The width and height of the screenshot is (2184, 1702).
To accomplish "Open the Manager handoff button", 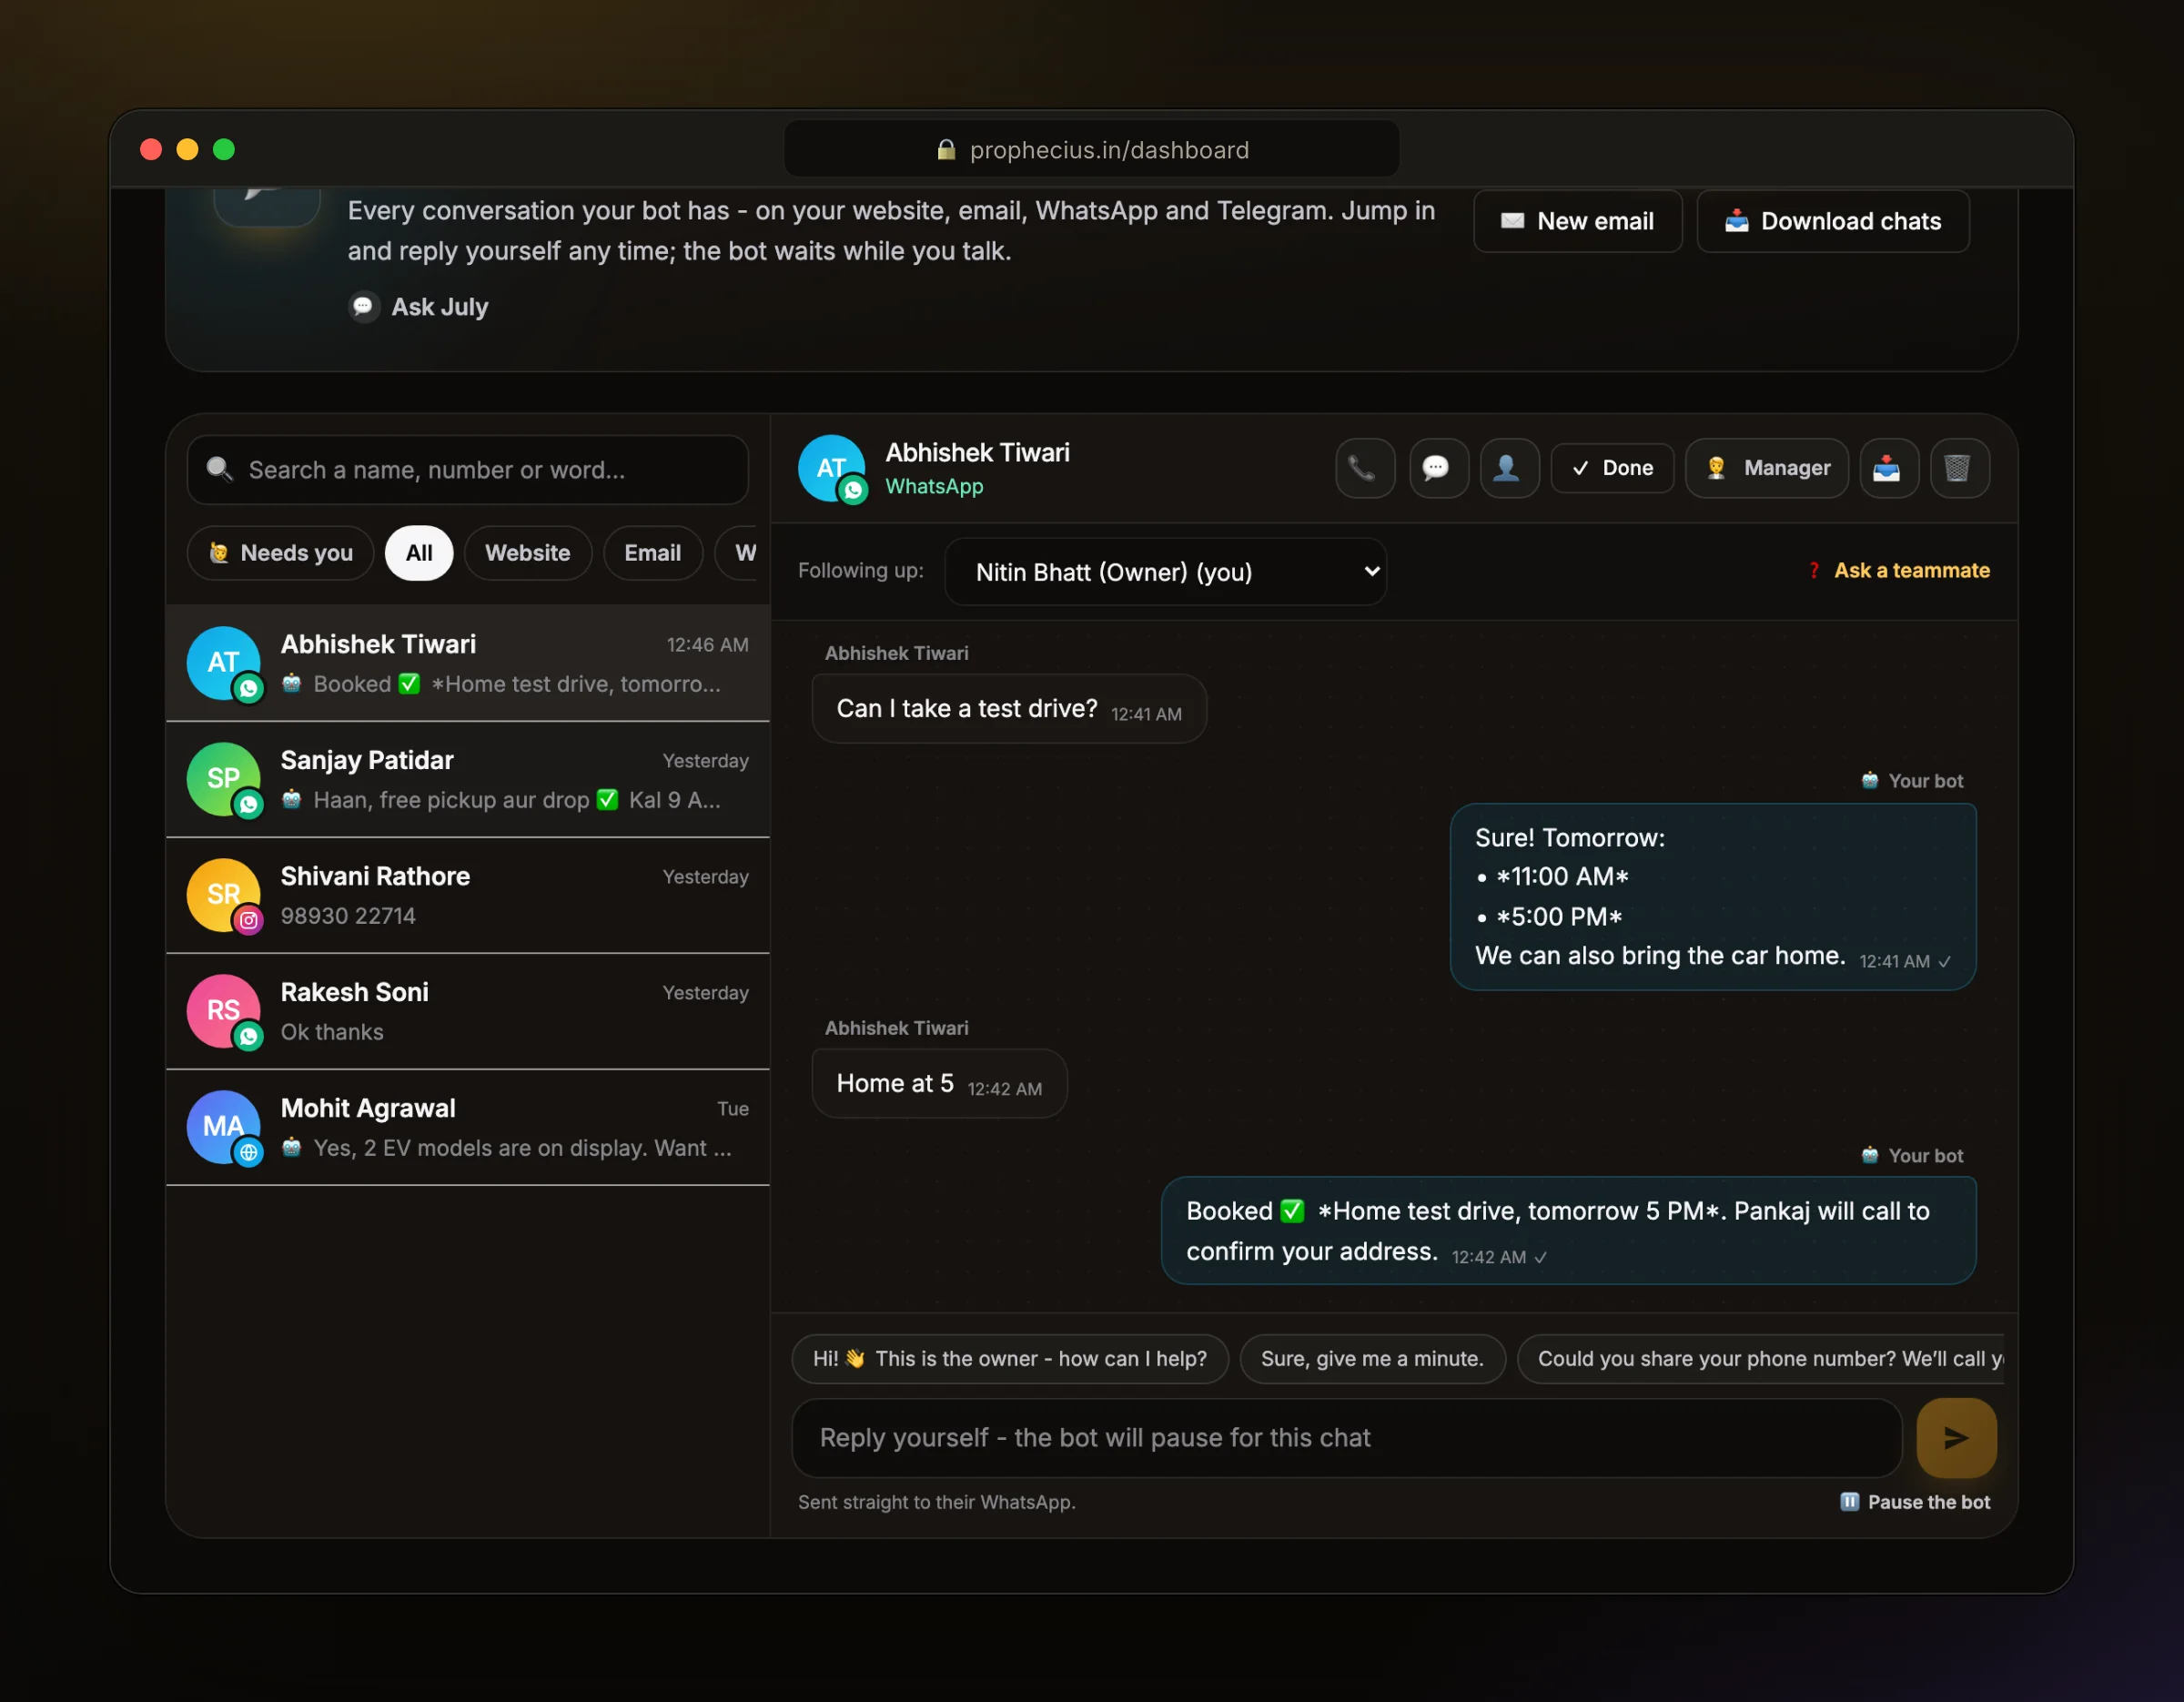I will pos(1767,468).
